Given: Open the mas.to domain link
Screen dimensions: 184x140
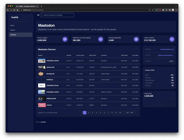Looking at the screenshot, I should pyautogui.click(x=49, y=105).
